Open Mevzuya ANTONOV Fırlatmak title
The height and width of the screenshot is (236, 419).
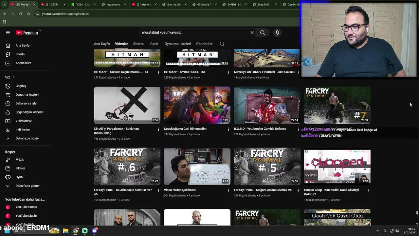(x=264, y=72)
